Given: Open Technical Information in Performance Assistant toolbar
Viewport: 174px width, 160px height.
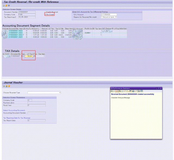Looking at the screenshot, I should tap(120, 91).
